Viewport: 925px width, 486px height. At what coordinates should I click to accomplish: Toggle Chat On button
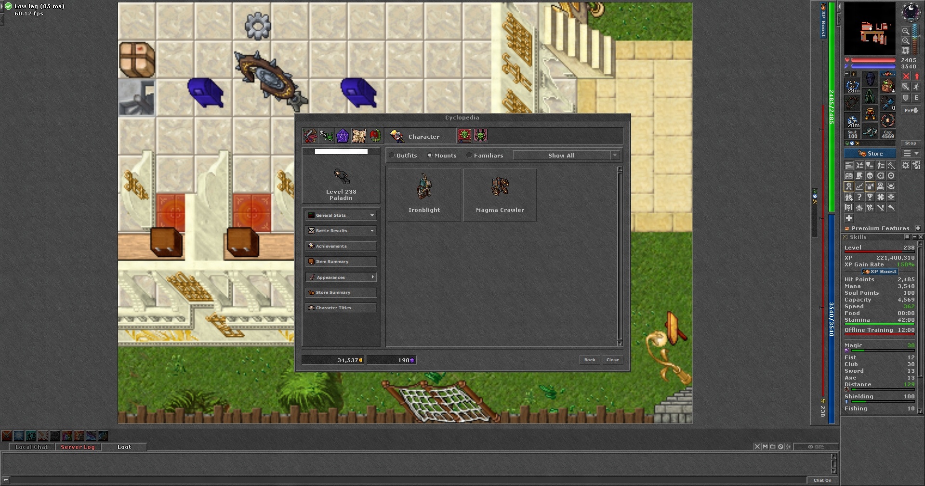pyautogui.click(x=822, y=480)
